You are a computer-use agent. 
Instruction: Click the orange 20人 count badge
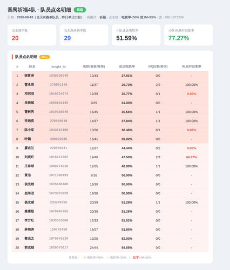[44, 57]
